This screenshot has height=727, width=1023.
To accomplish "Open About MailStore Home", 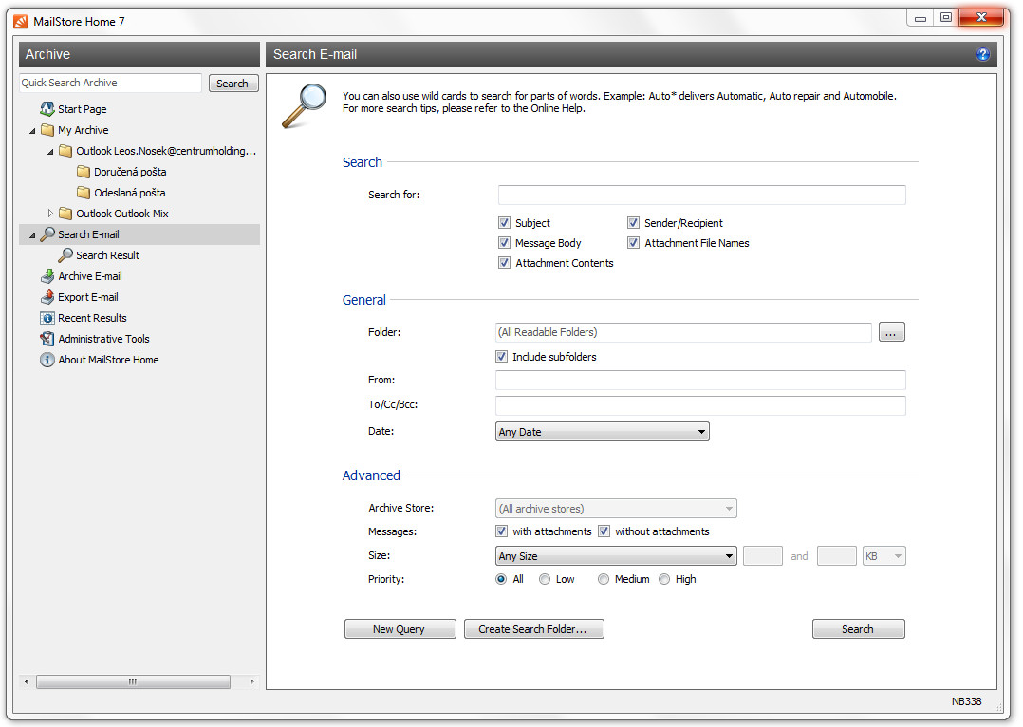I will (x=108, y=360).
